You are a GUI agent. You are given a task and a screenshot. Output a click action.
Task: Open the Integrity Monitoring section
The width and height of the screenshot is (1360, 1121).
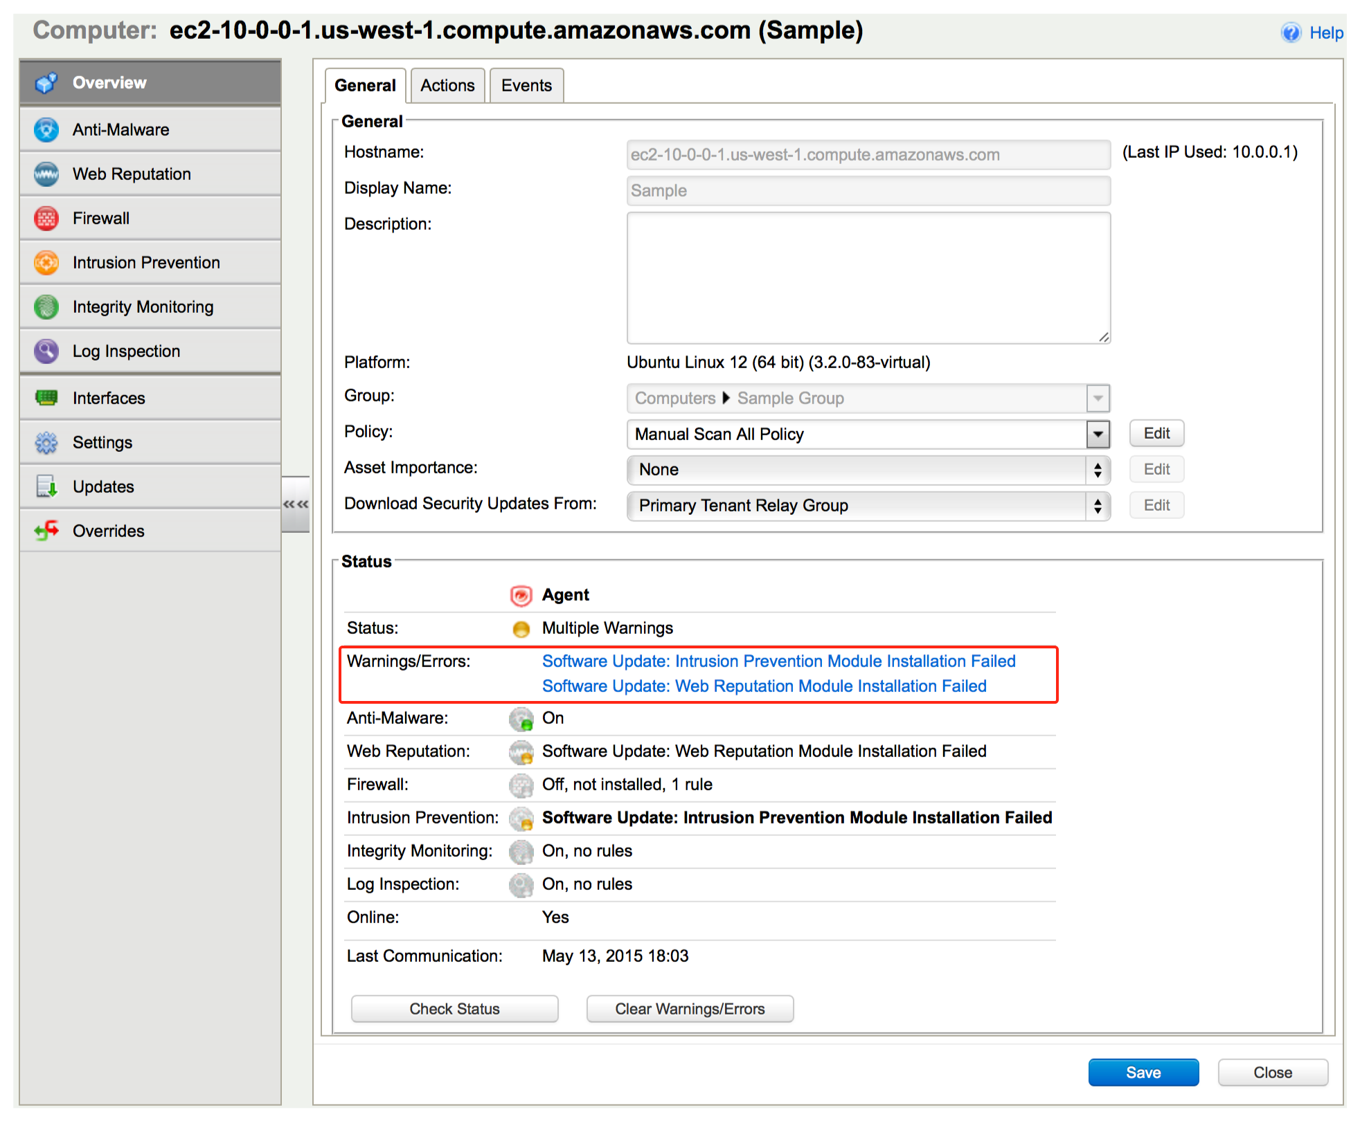(150, 307)
